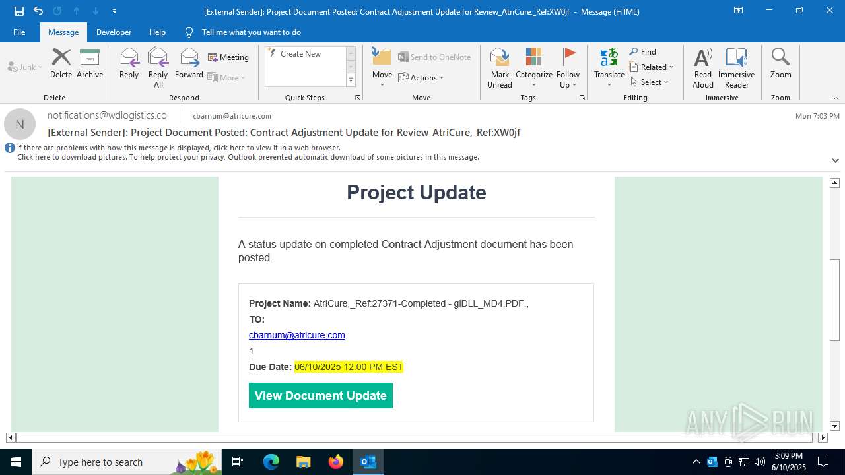Open Customize Quick Access Toolbar dropdown
Viewport: 845px width, 475px height.
tap(115, 11)
